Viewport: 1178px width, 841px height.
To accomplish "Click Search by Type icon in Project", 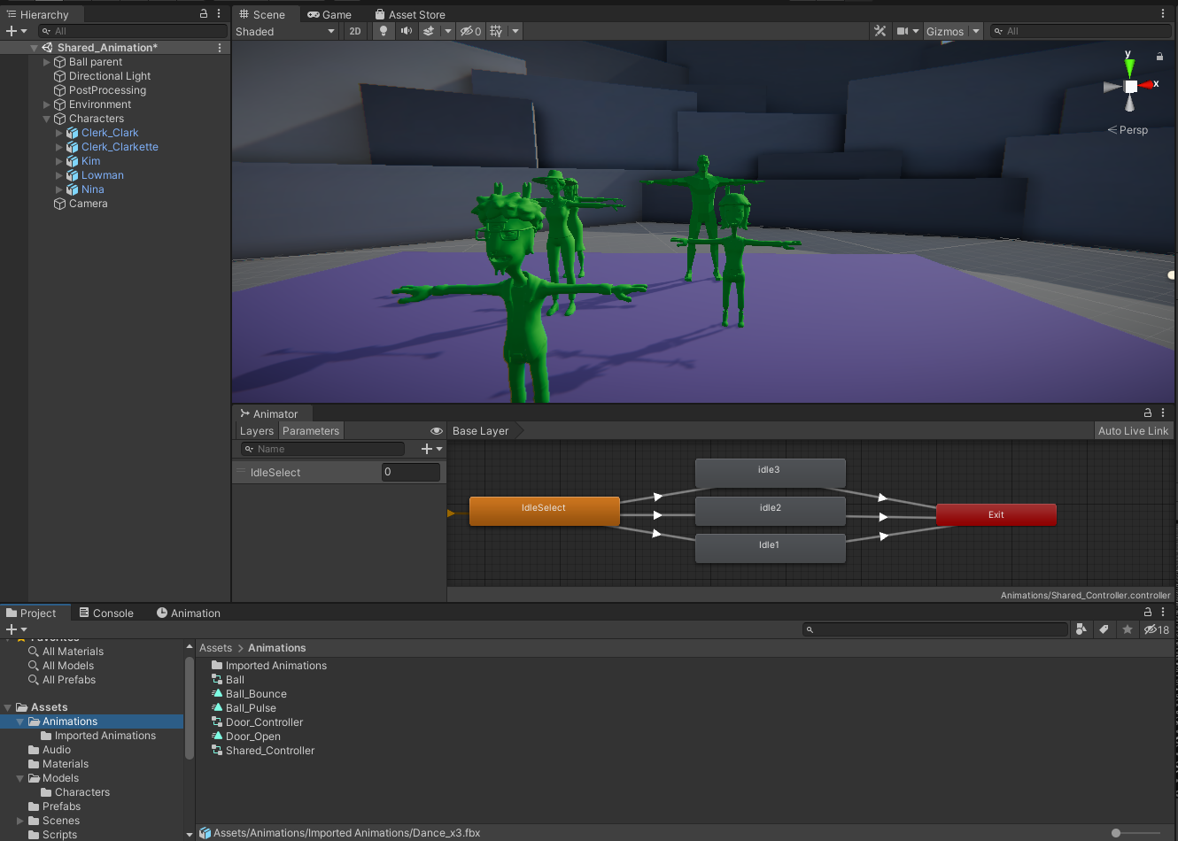I will [x=1081, y=629].
